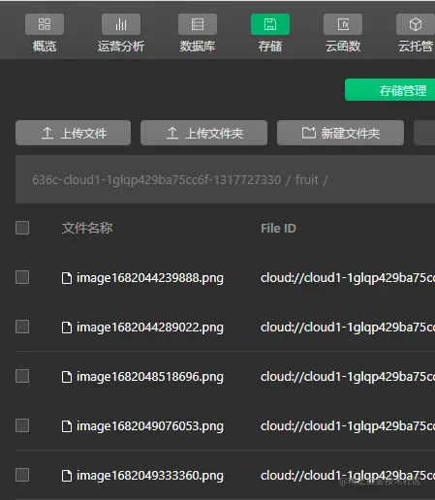Viewport: 435px width, 500px height.
Task: Switch to the 存储管理 tab
Action: tap(389, 90)
